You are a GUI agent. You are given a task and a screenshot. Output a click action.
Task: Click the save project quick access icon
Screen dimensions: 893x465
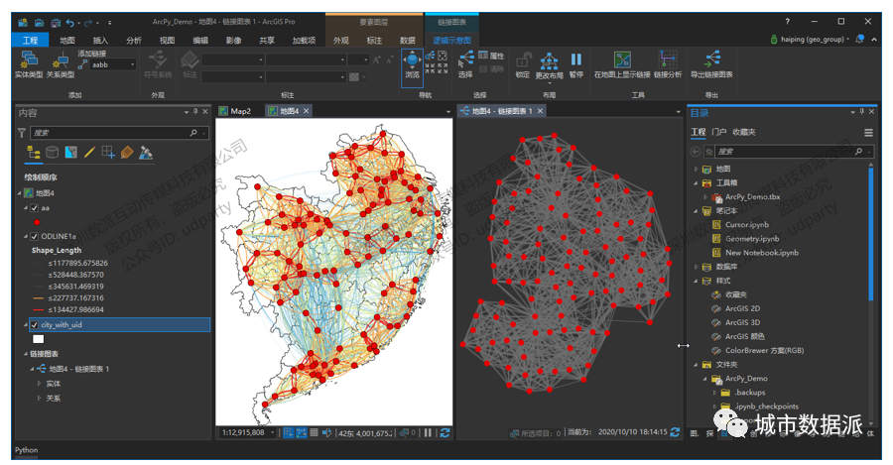pos(56,22)
